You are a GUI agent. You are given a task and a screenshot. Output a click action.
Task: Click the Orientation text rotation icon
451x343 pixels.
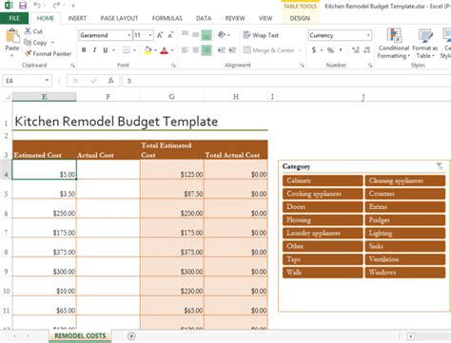(222, 34)
